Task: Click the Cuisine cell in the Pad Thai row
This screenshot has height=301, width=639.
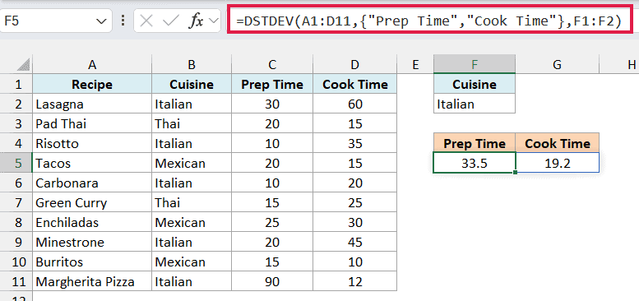Action: [x=192, y=124]
